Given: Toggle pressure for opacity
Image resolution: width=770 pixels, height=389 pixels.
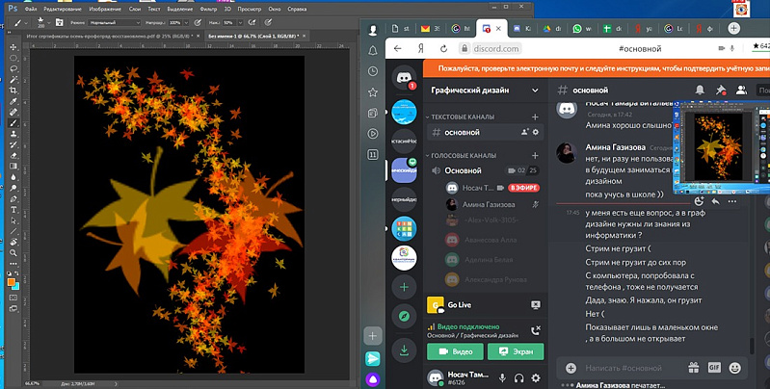Looking at the screenshot, I should pos(198,22).
